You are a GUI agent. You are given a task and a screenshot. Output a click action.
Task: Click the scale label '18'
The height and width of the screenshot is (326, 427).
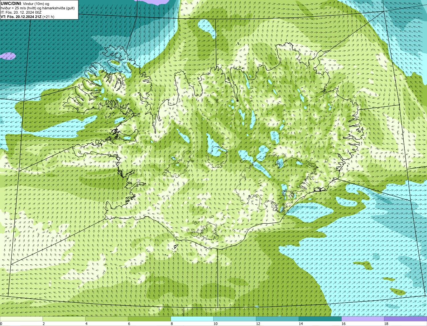[x=386, y=324]
